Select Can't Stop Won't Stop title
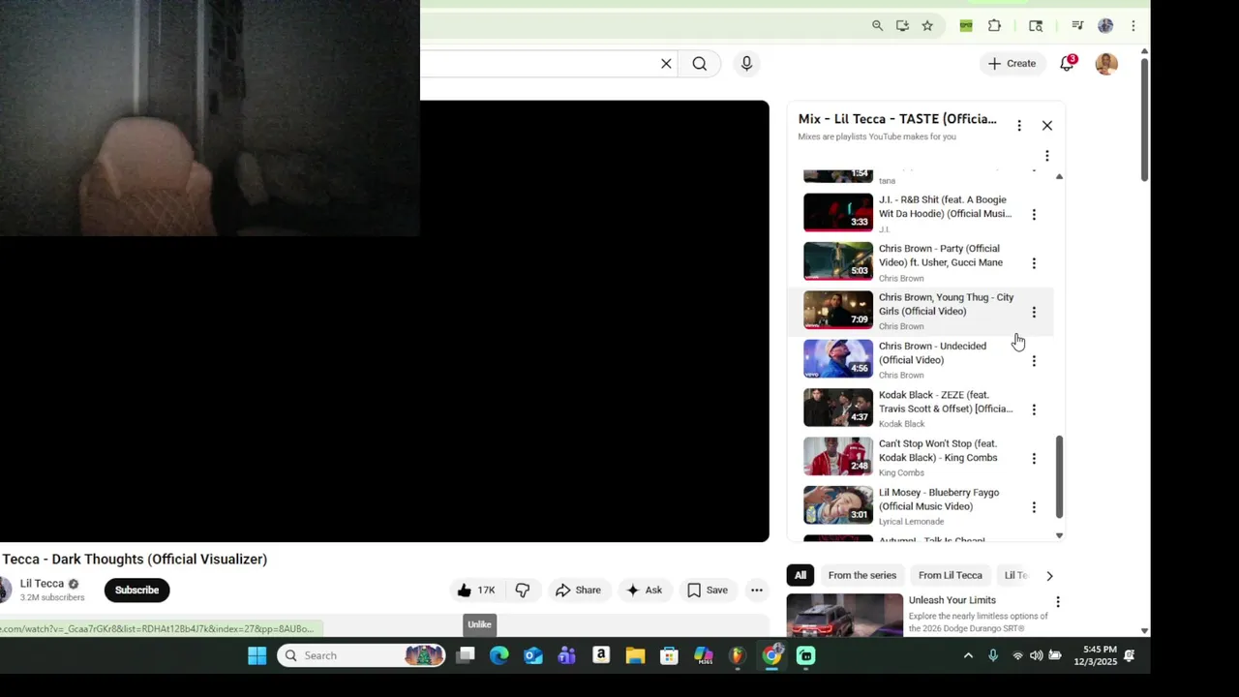The image size is (1239, 697). coord(938,451)
